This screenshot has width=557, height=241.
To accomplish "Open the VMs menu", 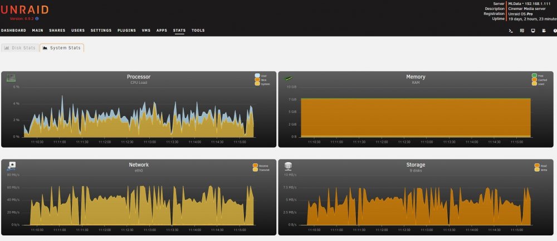I will [146, 31].
